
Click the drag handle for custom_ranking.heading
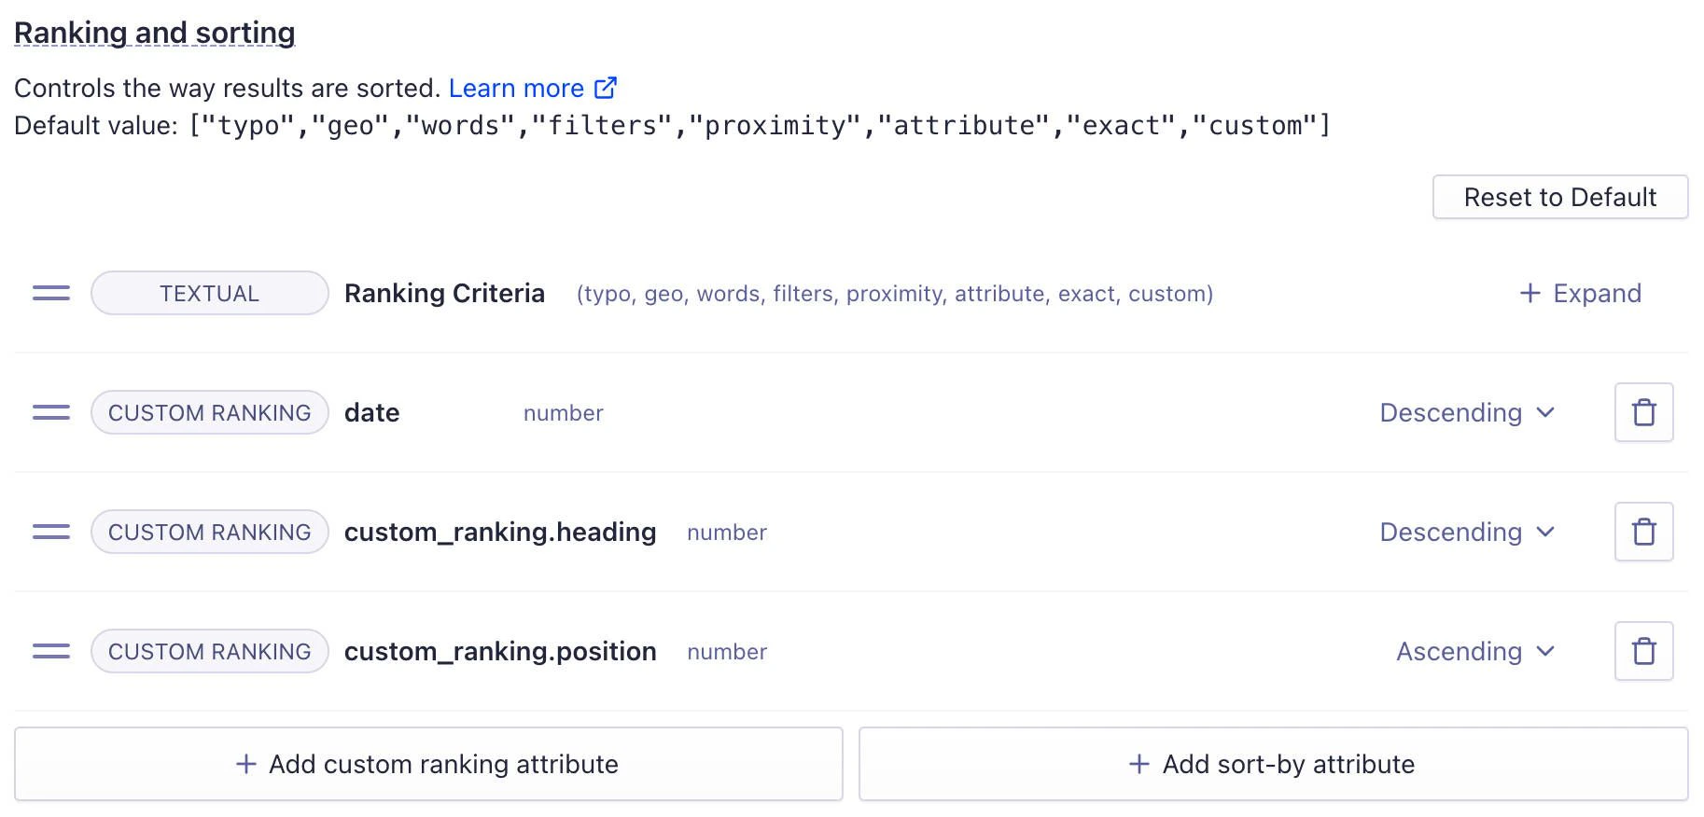pyautogui.click(x=50, y=532)
